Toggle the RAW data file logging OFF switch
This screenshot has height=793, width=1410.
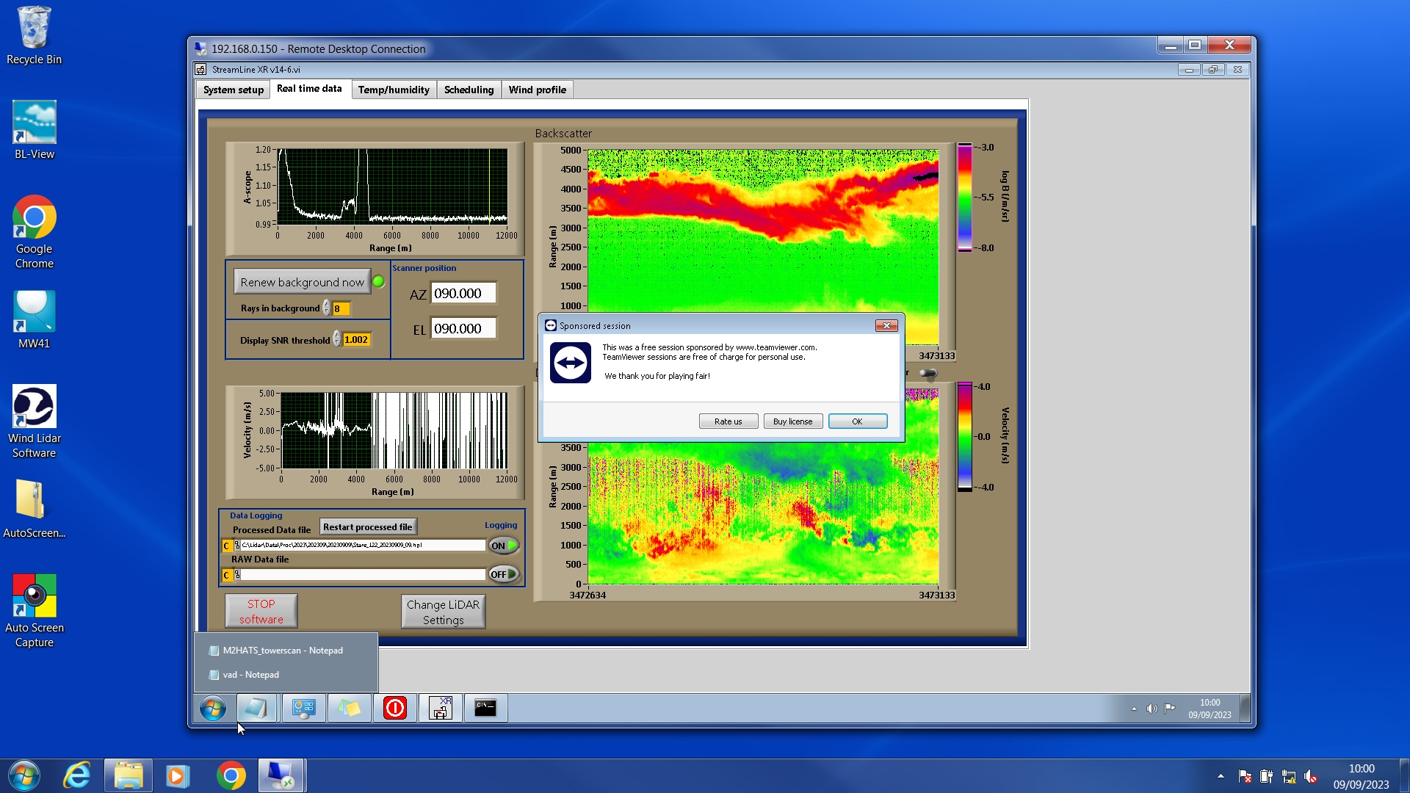pyautogui.click(x=504, y=574)
